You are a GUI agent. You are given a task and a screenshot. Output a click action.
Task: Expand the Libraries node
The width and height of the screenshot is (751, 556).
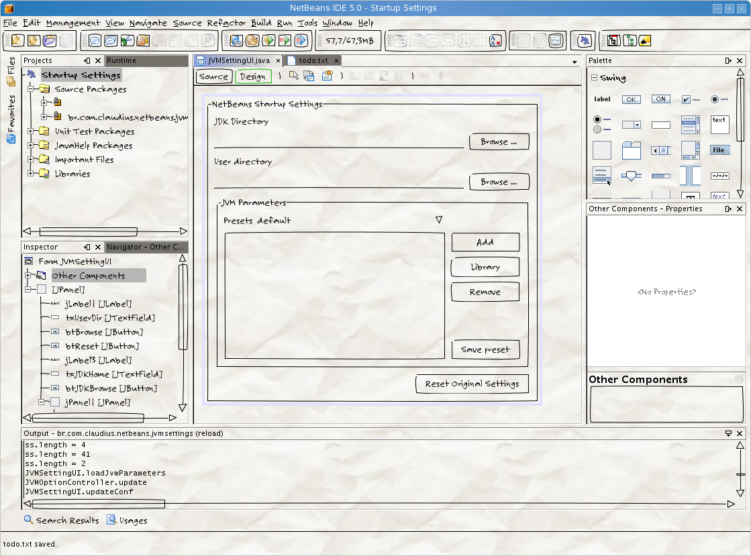pos(30,174)
